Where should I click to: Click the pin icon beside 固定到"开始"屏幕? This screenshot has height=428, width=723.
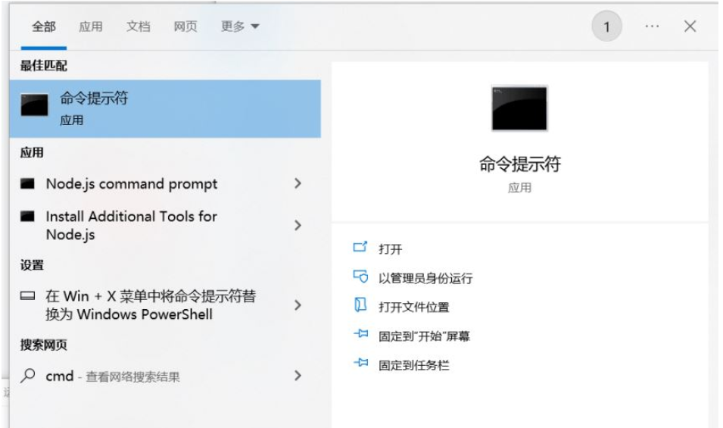[x=361, y=333]
